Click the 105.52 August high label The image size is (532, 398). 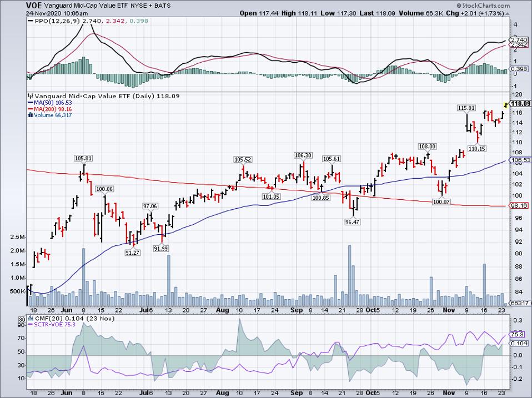coord(243,159)
